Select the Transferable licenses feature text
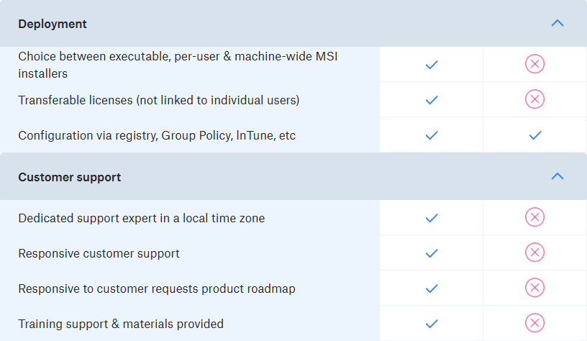 159,100
